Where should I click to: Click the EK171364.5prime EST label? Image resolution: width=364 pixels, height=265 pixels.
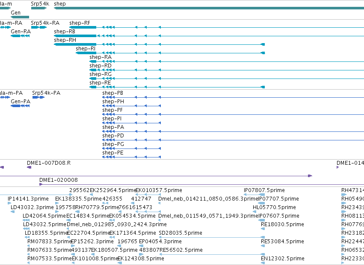pyautogui.click(x=133, y=233)
